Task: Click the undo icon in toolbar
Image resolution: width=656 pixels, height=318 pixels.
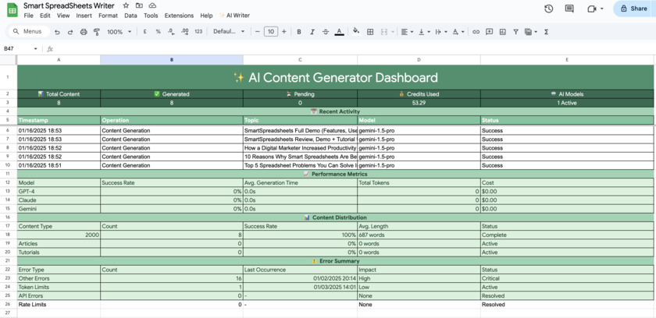Action: click(x=57, y=32)
